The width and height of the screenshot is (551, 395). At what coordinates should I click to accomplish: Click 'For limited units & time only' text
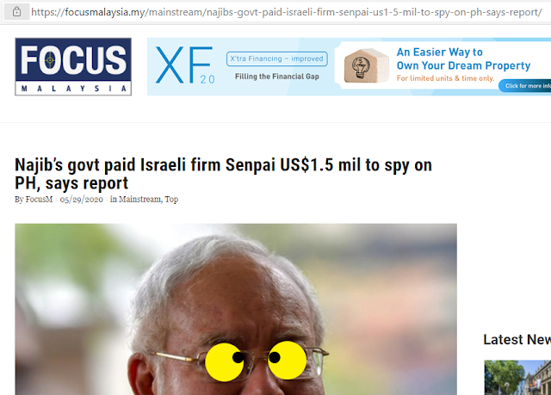(x=445, y=78)
